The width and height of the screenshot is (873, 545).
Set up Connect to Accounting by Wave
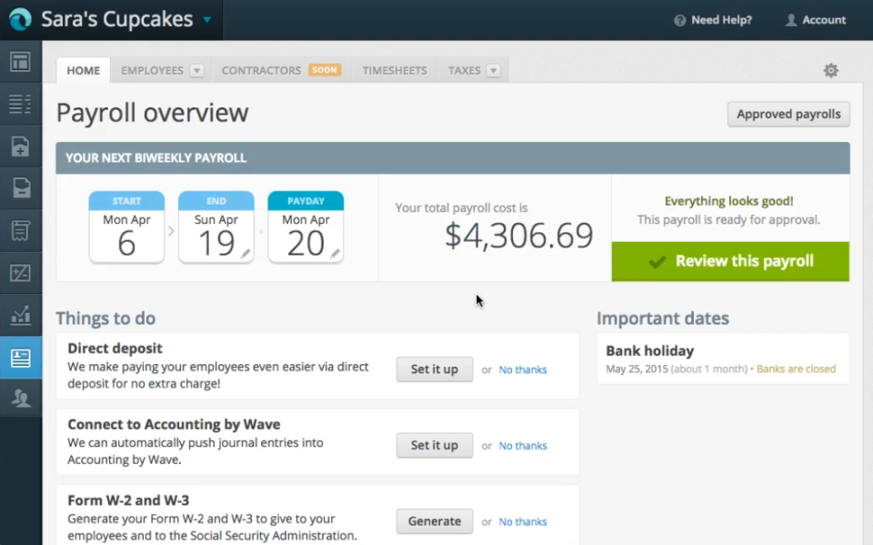pos(435,445)
